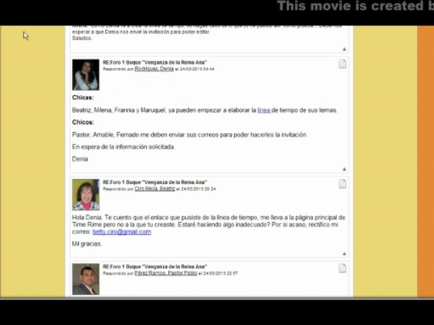Open author profile link Ciro Mejía, Beatriz
The height and width of the screenshot is (325, 434).
point(155,189)
